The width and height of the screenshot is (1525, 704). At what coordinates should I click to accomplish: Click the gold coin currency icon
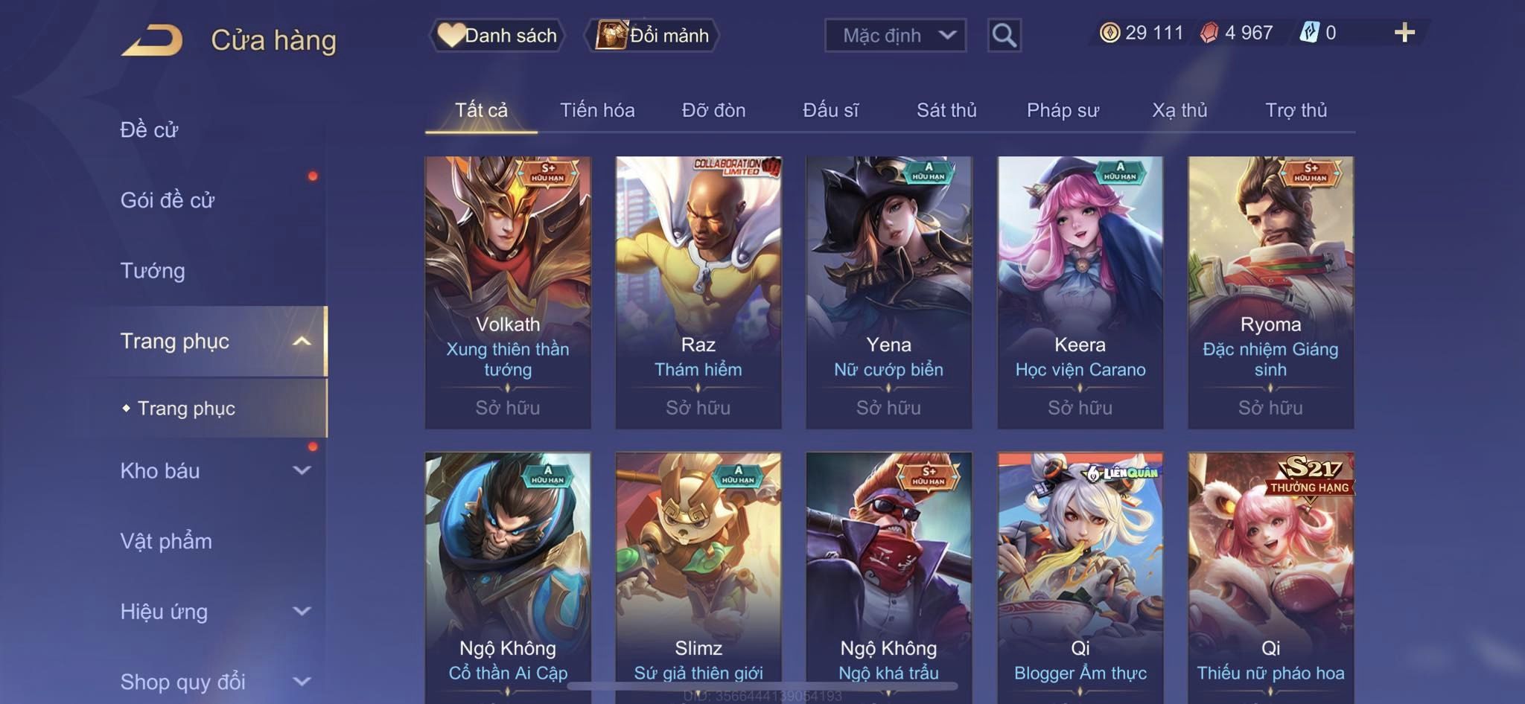pos(1109,33)
